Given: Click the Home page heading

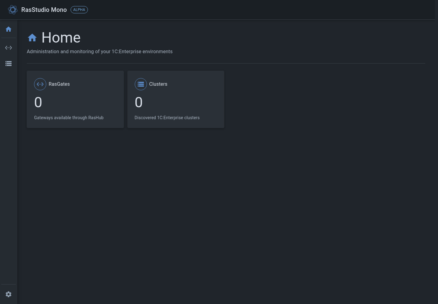Looking at the screenshot, I should coord(61,38).
